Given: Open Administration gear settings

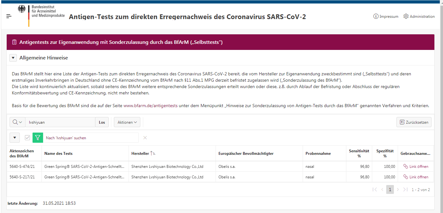Looking at the screenshot, I should coord(419,17).
